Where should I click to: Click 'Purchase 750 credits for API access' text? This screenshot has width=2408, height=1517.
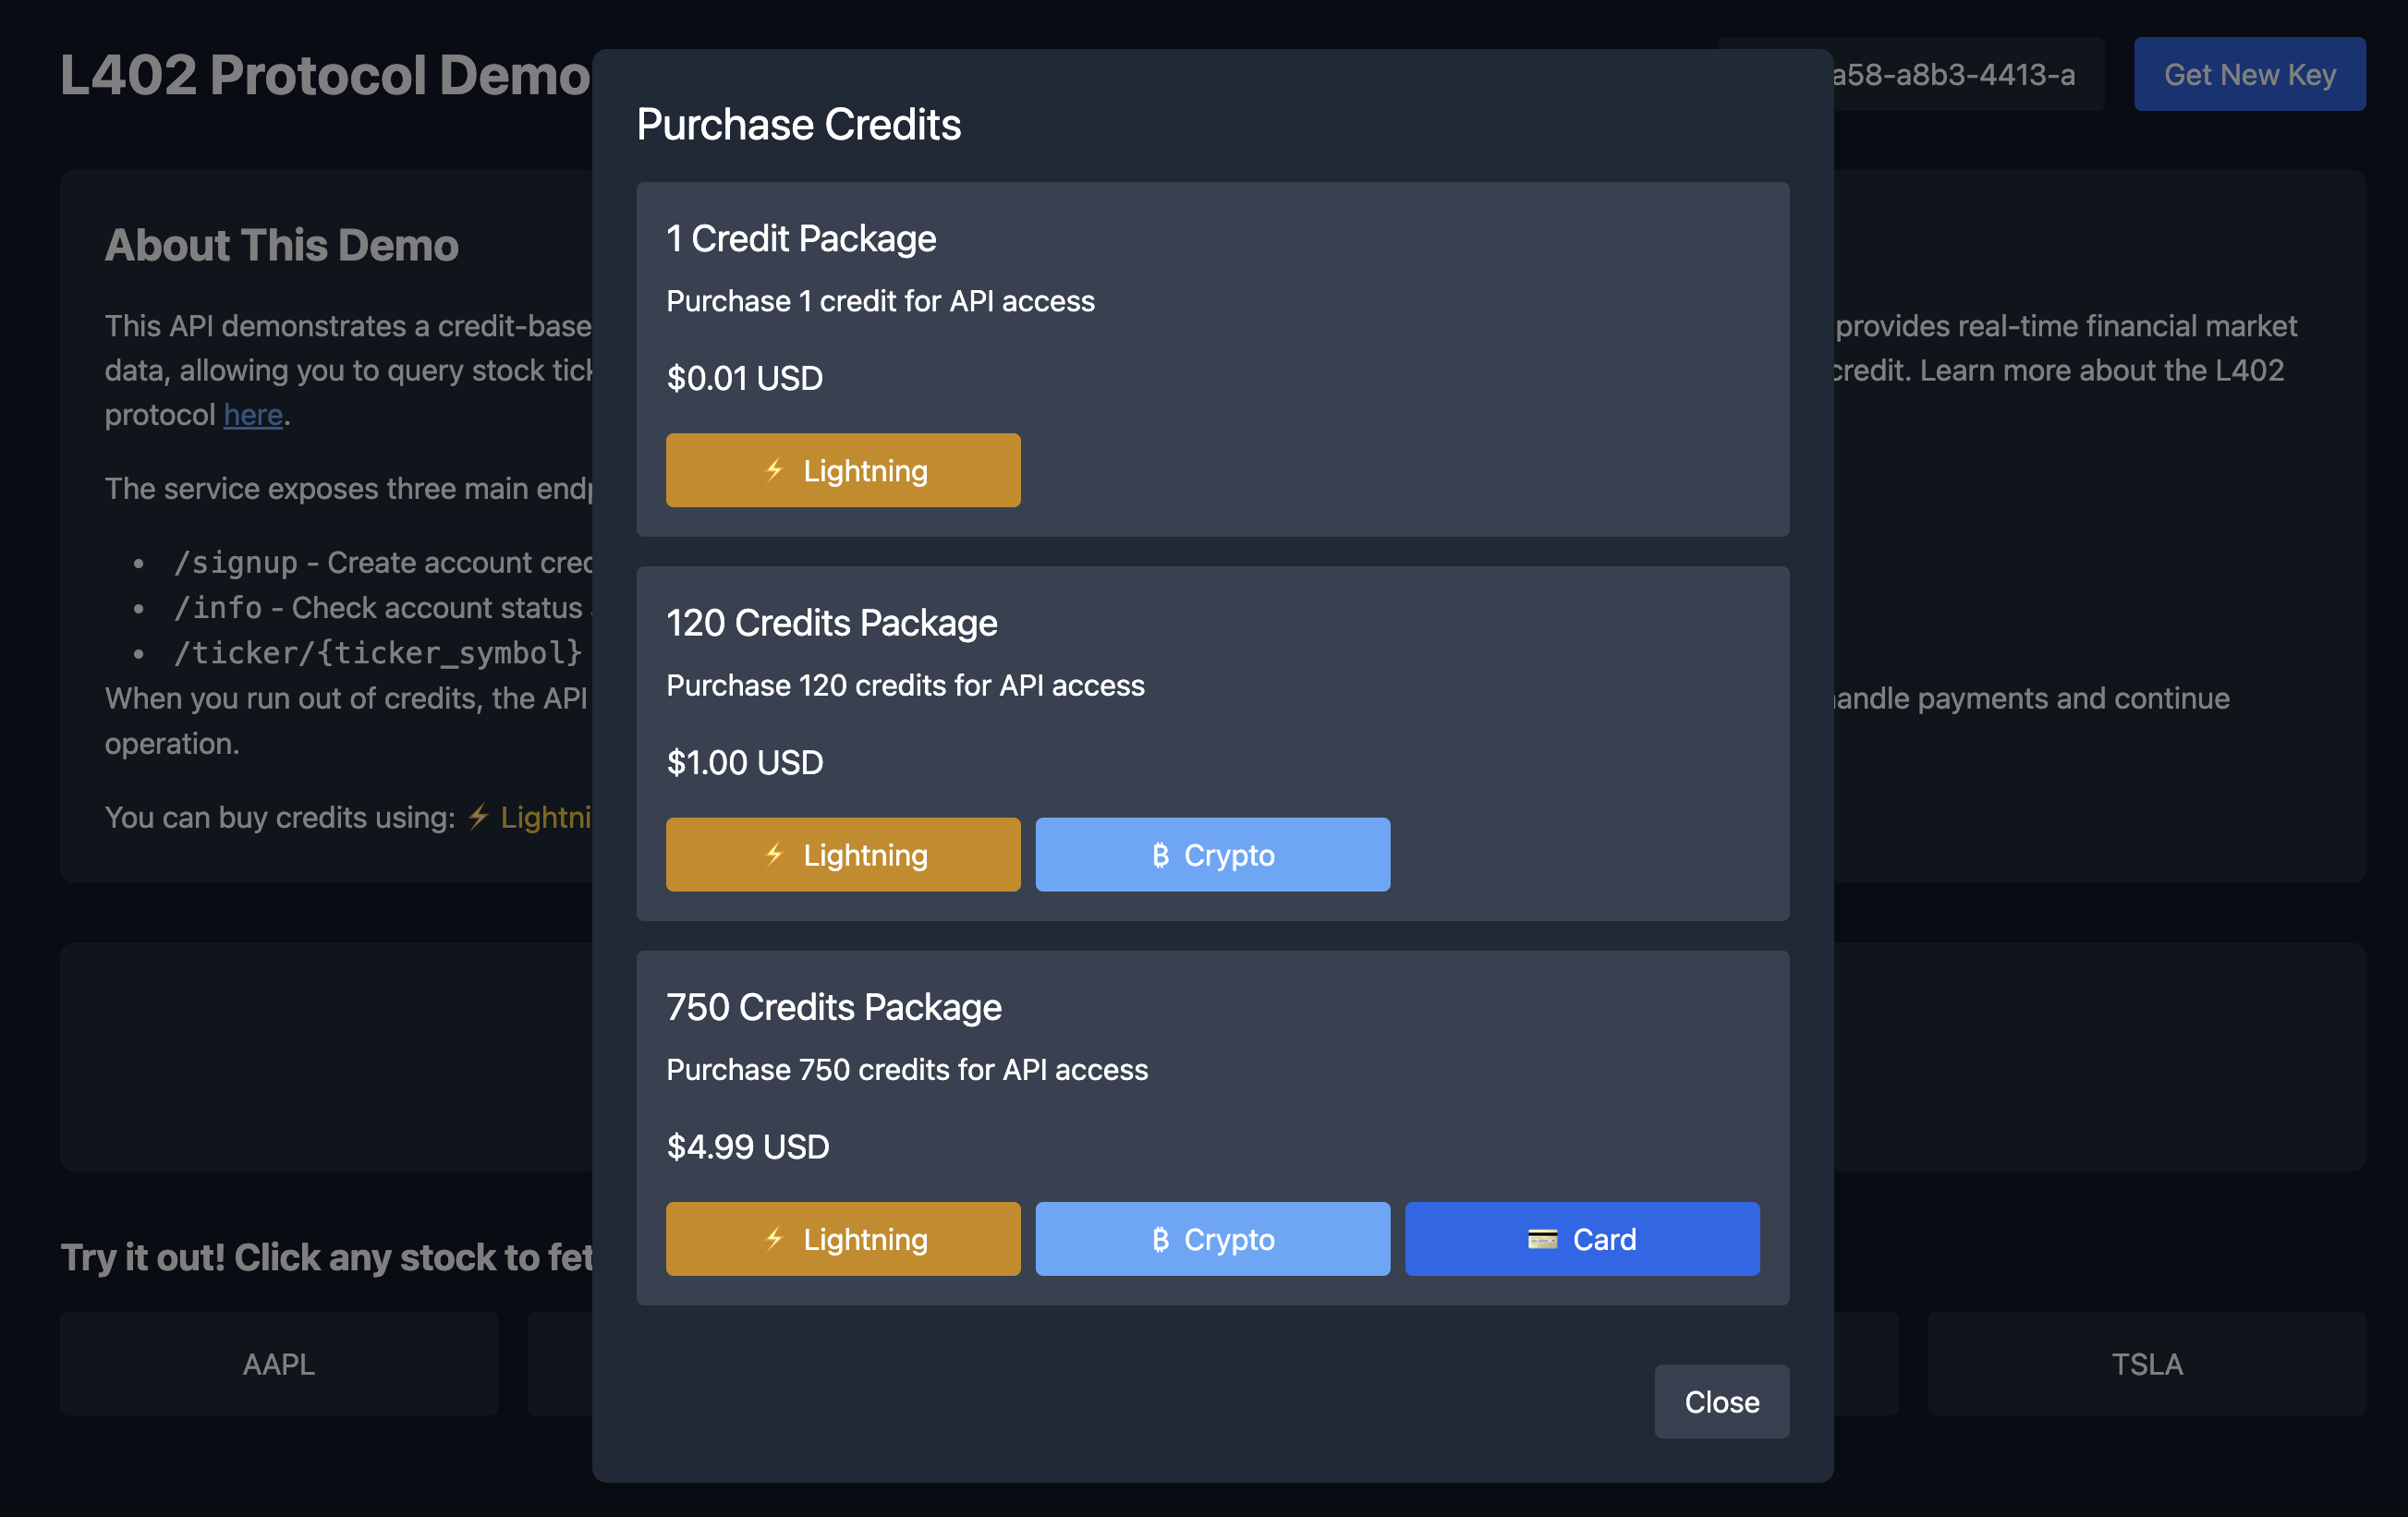[907, 1069]
